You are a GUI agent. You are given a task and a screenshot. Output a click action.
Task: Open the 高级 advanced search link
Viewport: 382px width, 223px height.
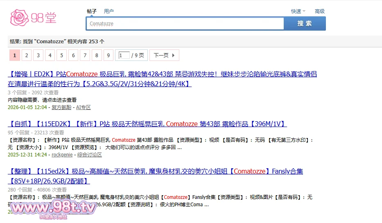[x=319, y=11]
